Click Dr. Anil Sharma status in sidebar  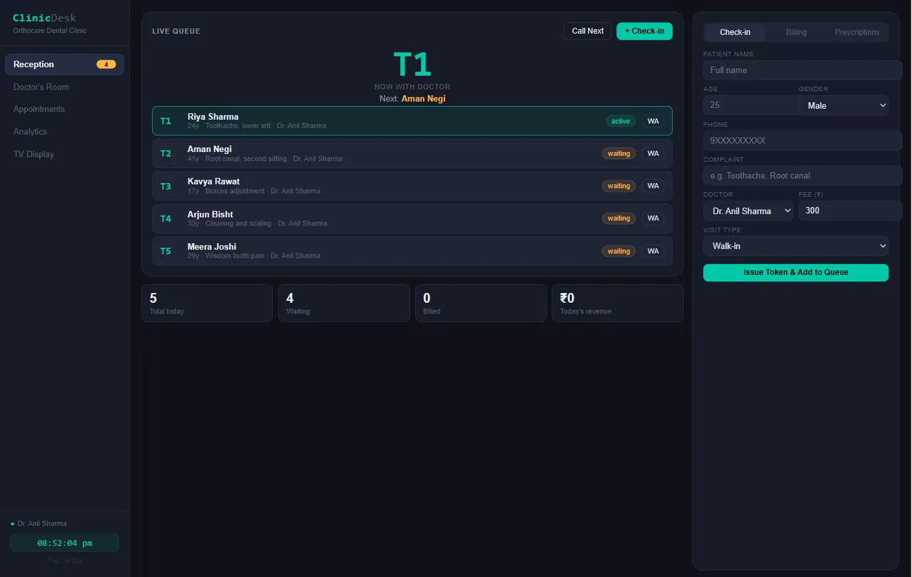[39, 523]
